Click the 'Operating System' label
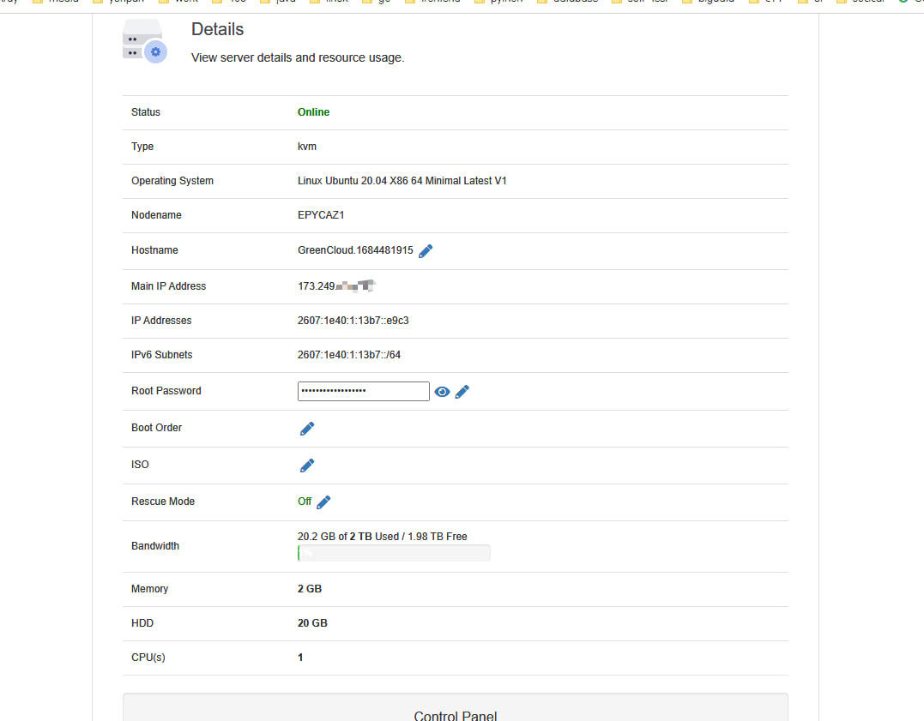924x721 pixels. [x=172, y=181]
